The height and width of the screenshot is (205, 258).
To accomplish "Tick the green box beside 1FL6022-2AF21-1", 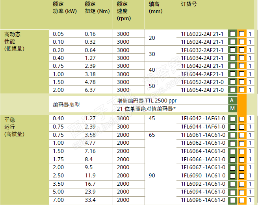I will 232,34.
